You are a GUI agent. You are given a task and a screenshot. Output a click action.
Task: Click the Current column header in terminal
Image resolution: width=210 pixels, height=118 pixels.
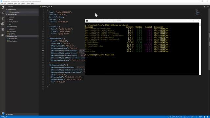pyautogui.click(x=129, y=27)
